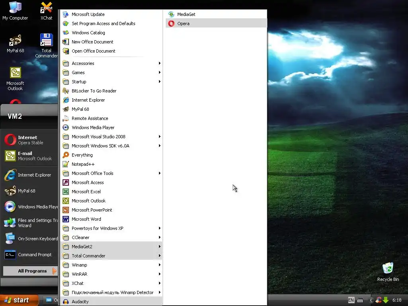Expand Microsoft Windows SDK v6.0A submenu
Image resolution: width=408 pixels, height=306 pixels.
pyautogui.click(x=111, y=146)
